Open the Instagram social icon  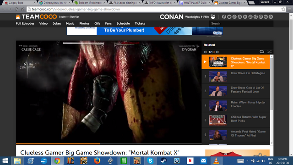point(260,17)
